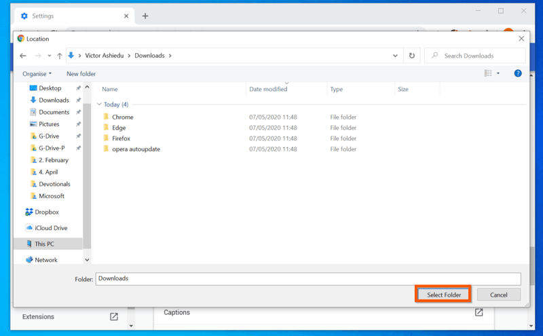Select Downloads in the breadcrumb path
This screenshot has height=336, width=543.
pos(149,56)
